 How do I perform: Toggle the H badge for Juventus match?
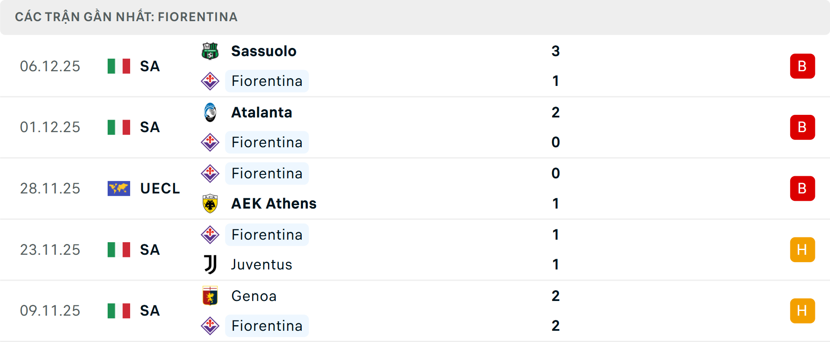[803, 250]
